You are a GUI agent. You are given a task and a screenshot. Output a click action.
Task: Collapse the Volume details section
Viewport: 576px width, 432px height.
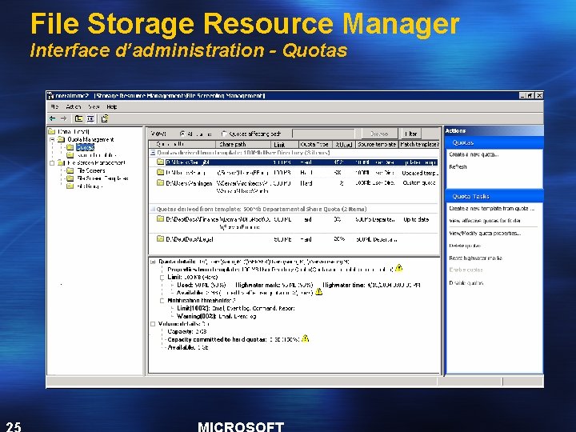point(153,324)
